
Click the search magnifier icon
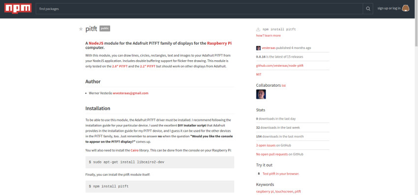368,8
